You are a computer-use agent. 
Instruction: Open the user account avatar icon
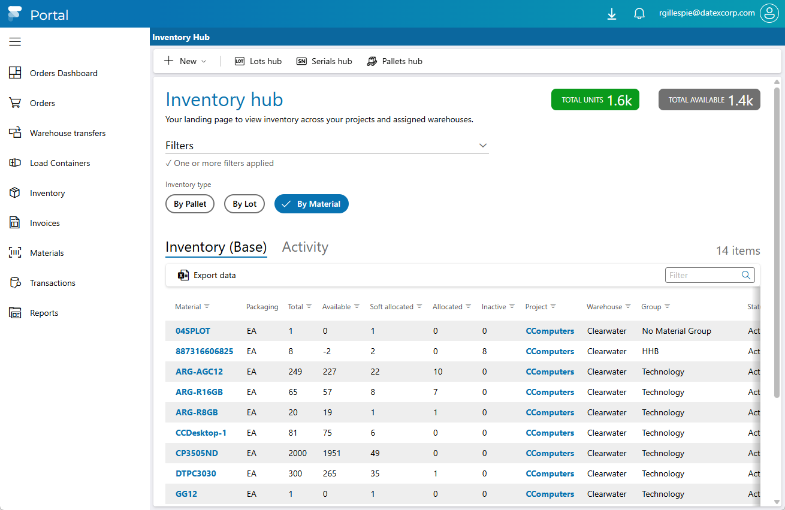(769, 13)
